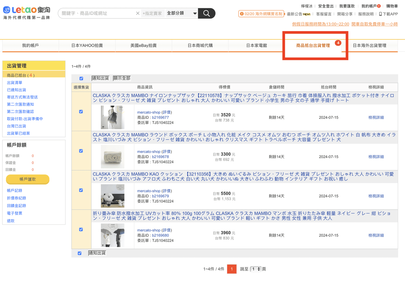The width and height of the screenshot is (405, 283).
Task: Click the NEW badge by 最新公告
Action: point(306,14)
